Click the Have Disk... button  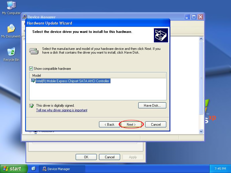coord(152,106)
